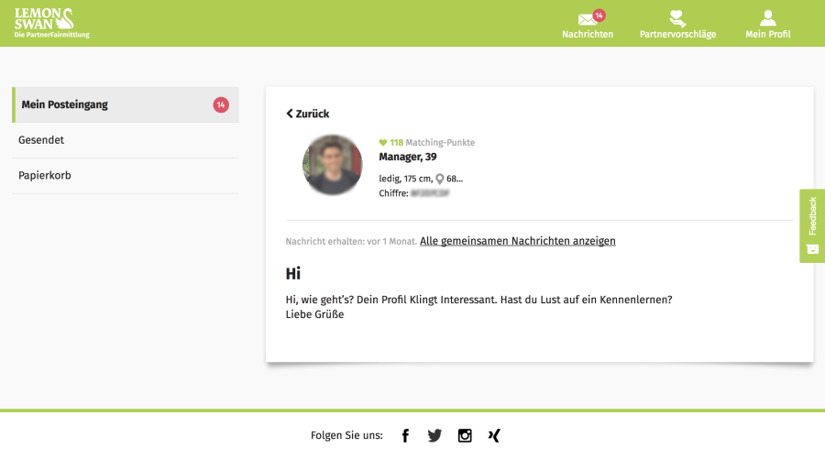Click the 118 Matching-Punkte text

click(x=432, y=143)
